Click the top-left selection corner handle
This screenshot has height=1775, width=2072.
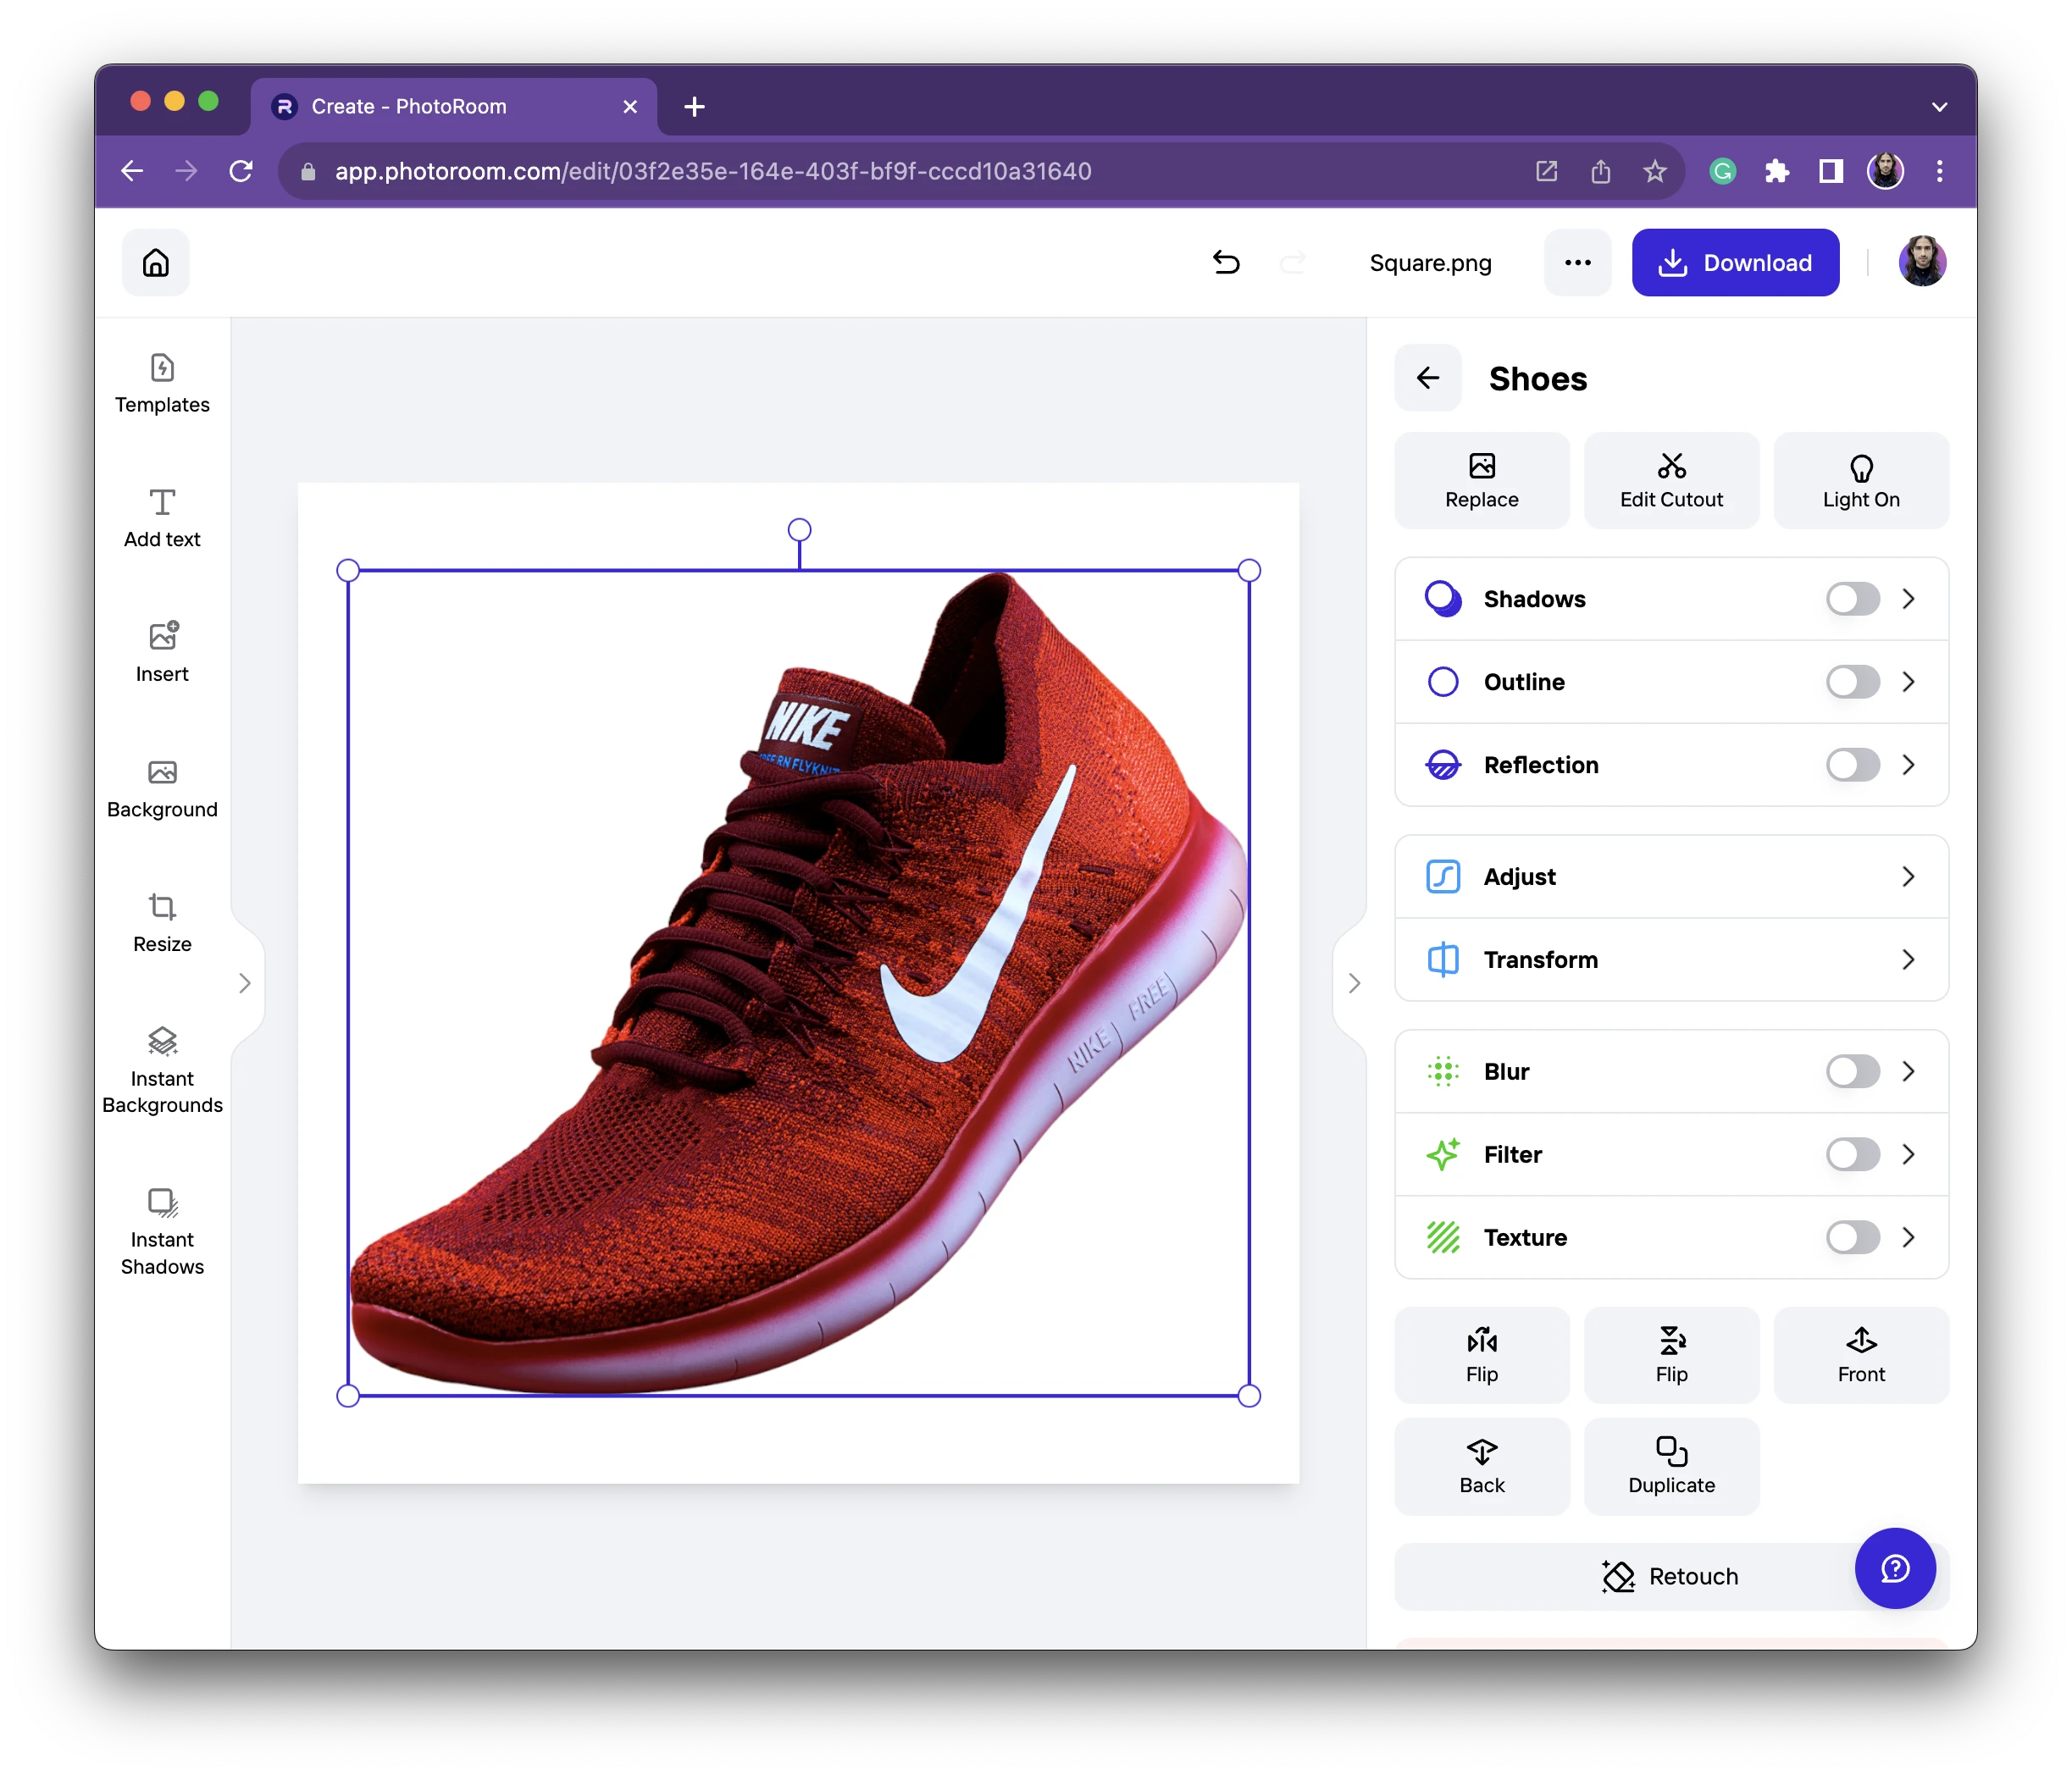[x=348, y=571]
